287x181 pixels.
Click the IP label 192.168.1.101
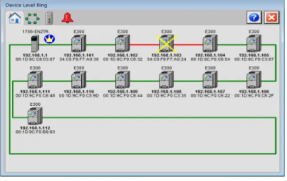(x=79, y=55)
